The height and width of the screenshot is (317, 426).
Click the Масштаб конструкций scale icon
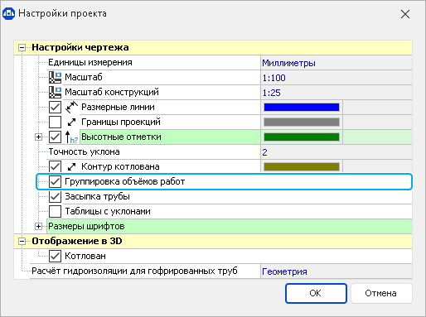(55, 92)
